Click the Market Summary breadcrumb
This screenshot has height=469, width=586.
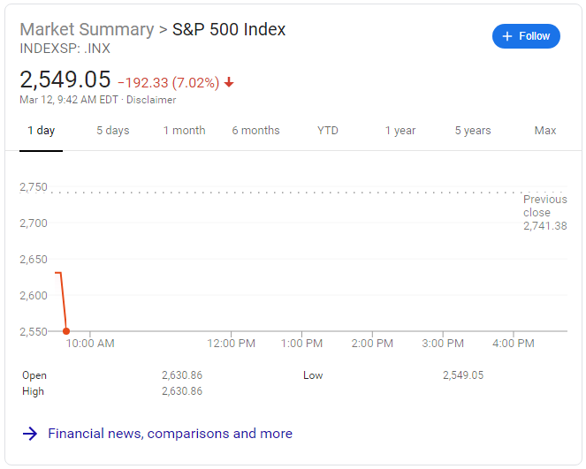click(x=87, y=29)
